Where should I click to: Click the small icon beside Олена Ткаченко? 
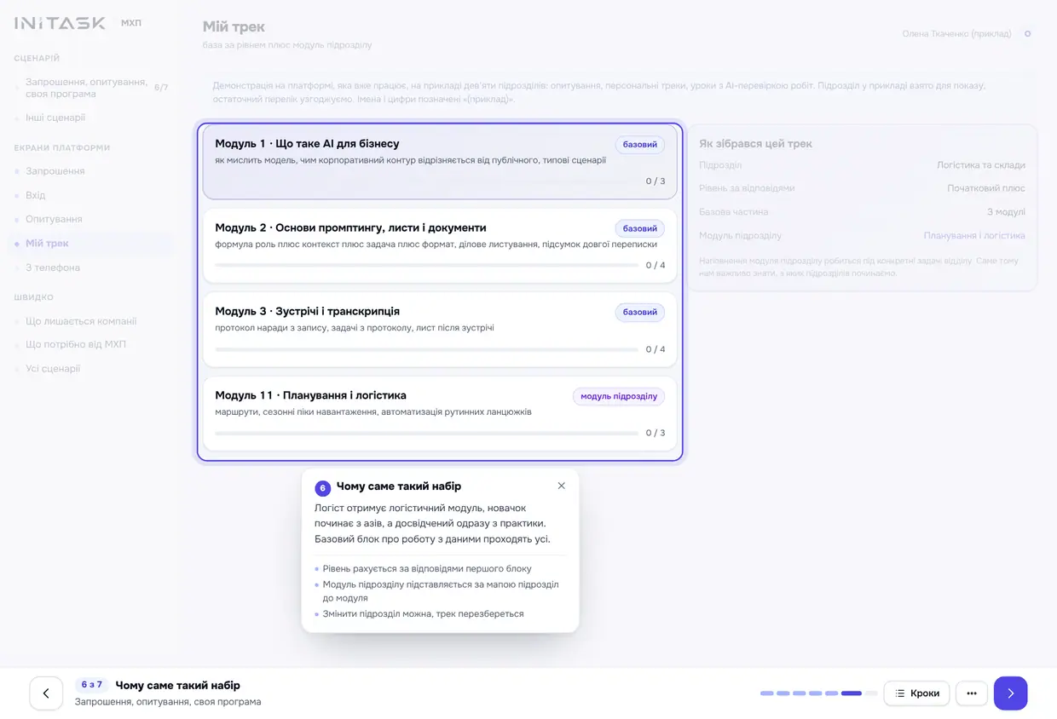(1027, 34)
